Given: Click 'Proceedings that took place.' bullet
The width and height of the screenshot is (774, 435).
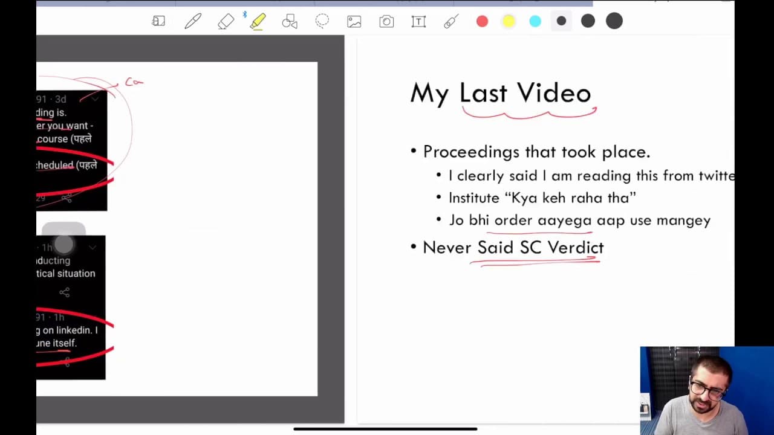Looking at the screenshot, I should tap(536, 152).
